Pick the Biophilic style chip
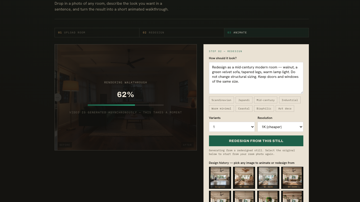Viewport: 360px width, 202px height. 264,108
